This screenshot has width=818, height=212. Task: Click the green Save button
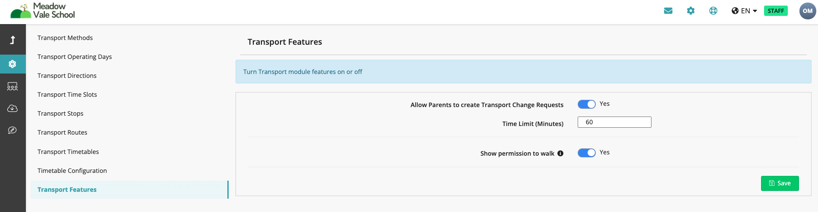[780, 183]
